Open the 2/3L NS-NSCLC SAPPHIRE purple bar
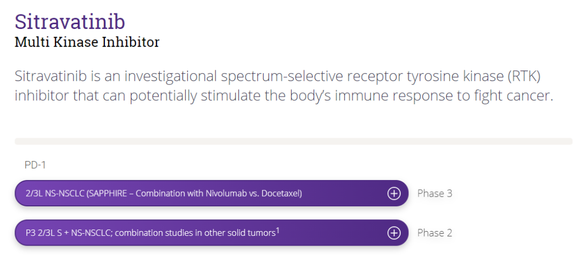581x259 pixels. 211,193
